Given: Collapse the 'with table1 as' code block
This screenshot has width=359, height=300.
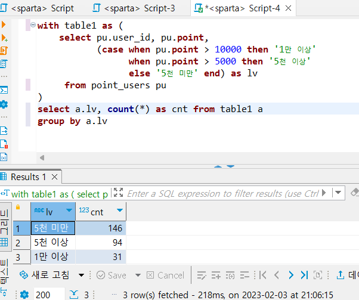Looking at the screenshot, I should click(33, 24).
